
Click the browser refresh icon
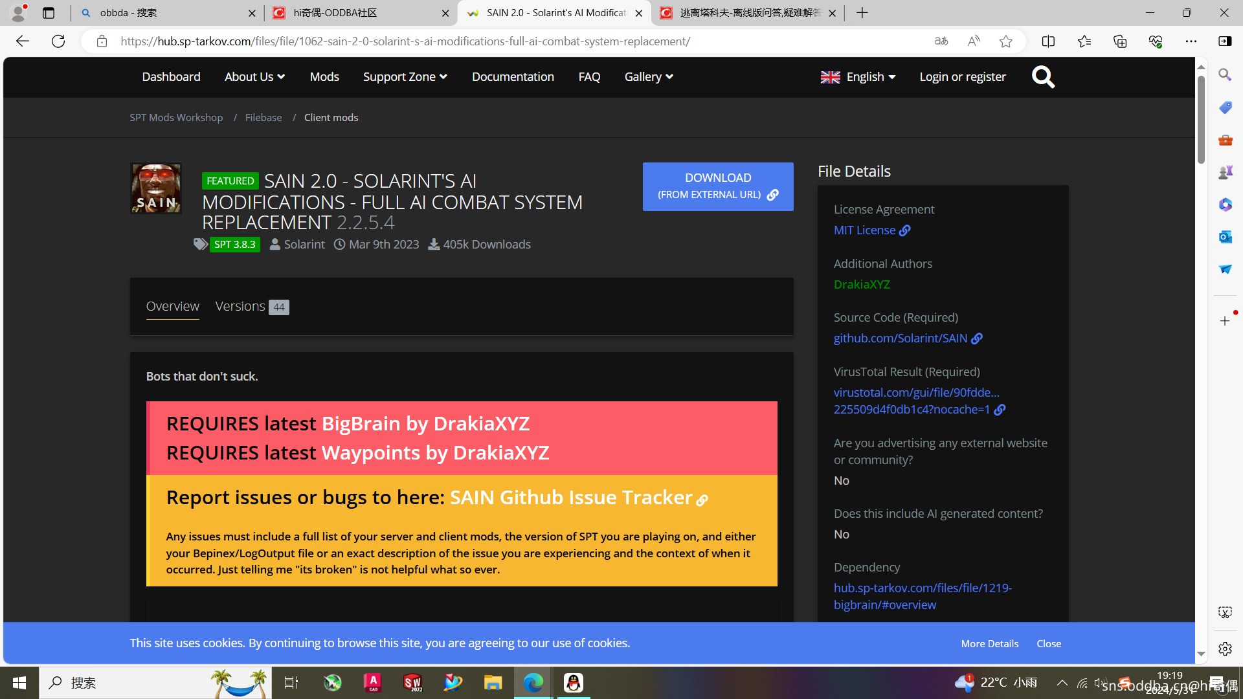pyautogui.click(x=58, y=41)
